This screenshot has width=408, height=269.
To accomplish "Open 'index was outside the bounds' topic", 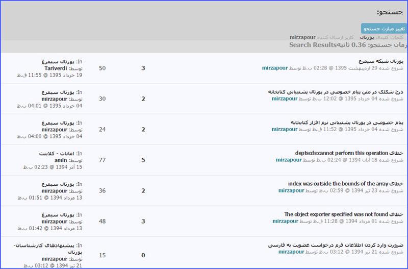I will point(345,183).
